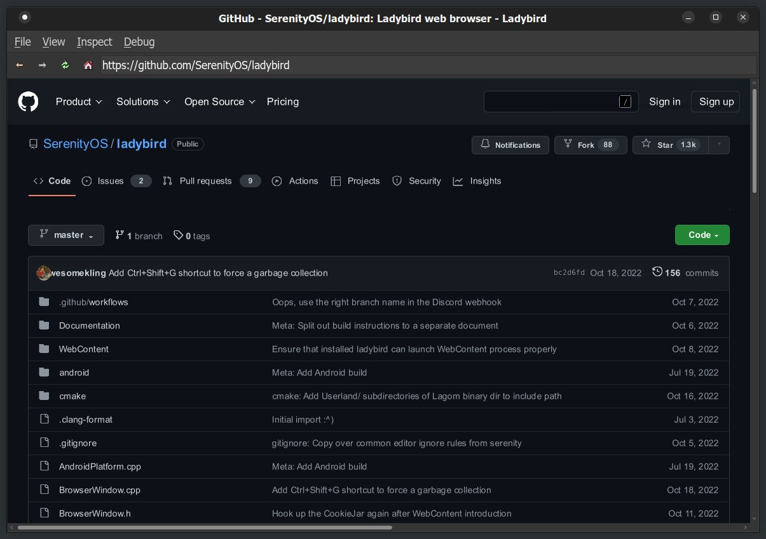Click the repository icon beside SerenityOS
The image size is (766, 539).
(34, 144)
